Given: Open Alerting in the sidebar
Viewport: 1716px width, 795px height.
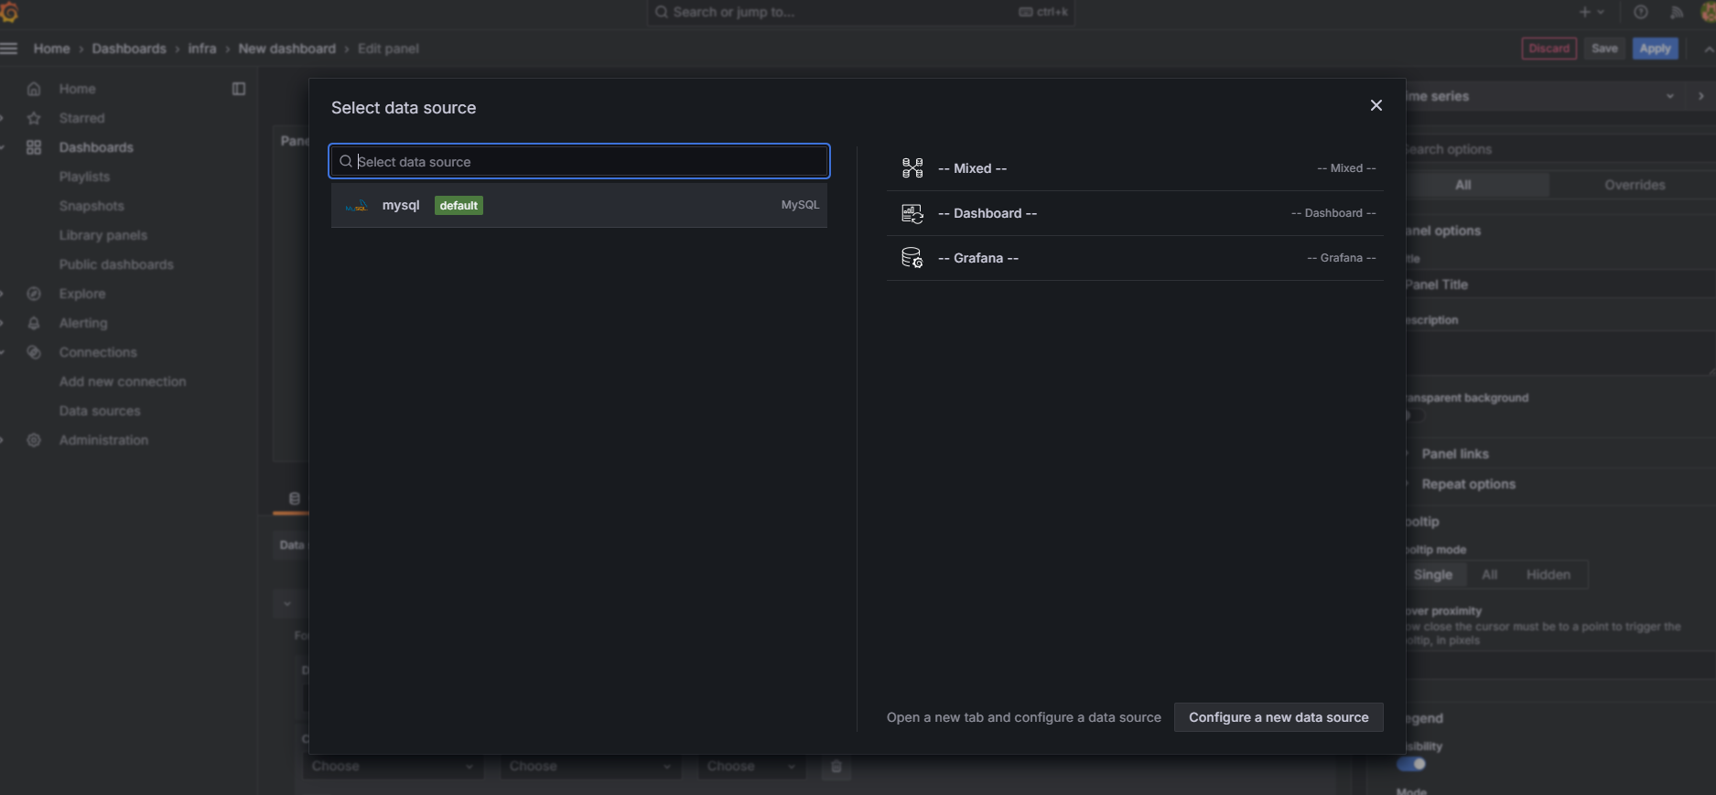Looking at the screenshot, I should [83, 323].
